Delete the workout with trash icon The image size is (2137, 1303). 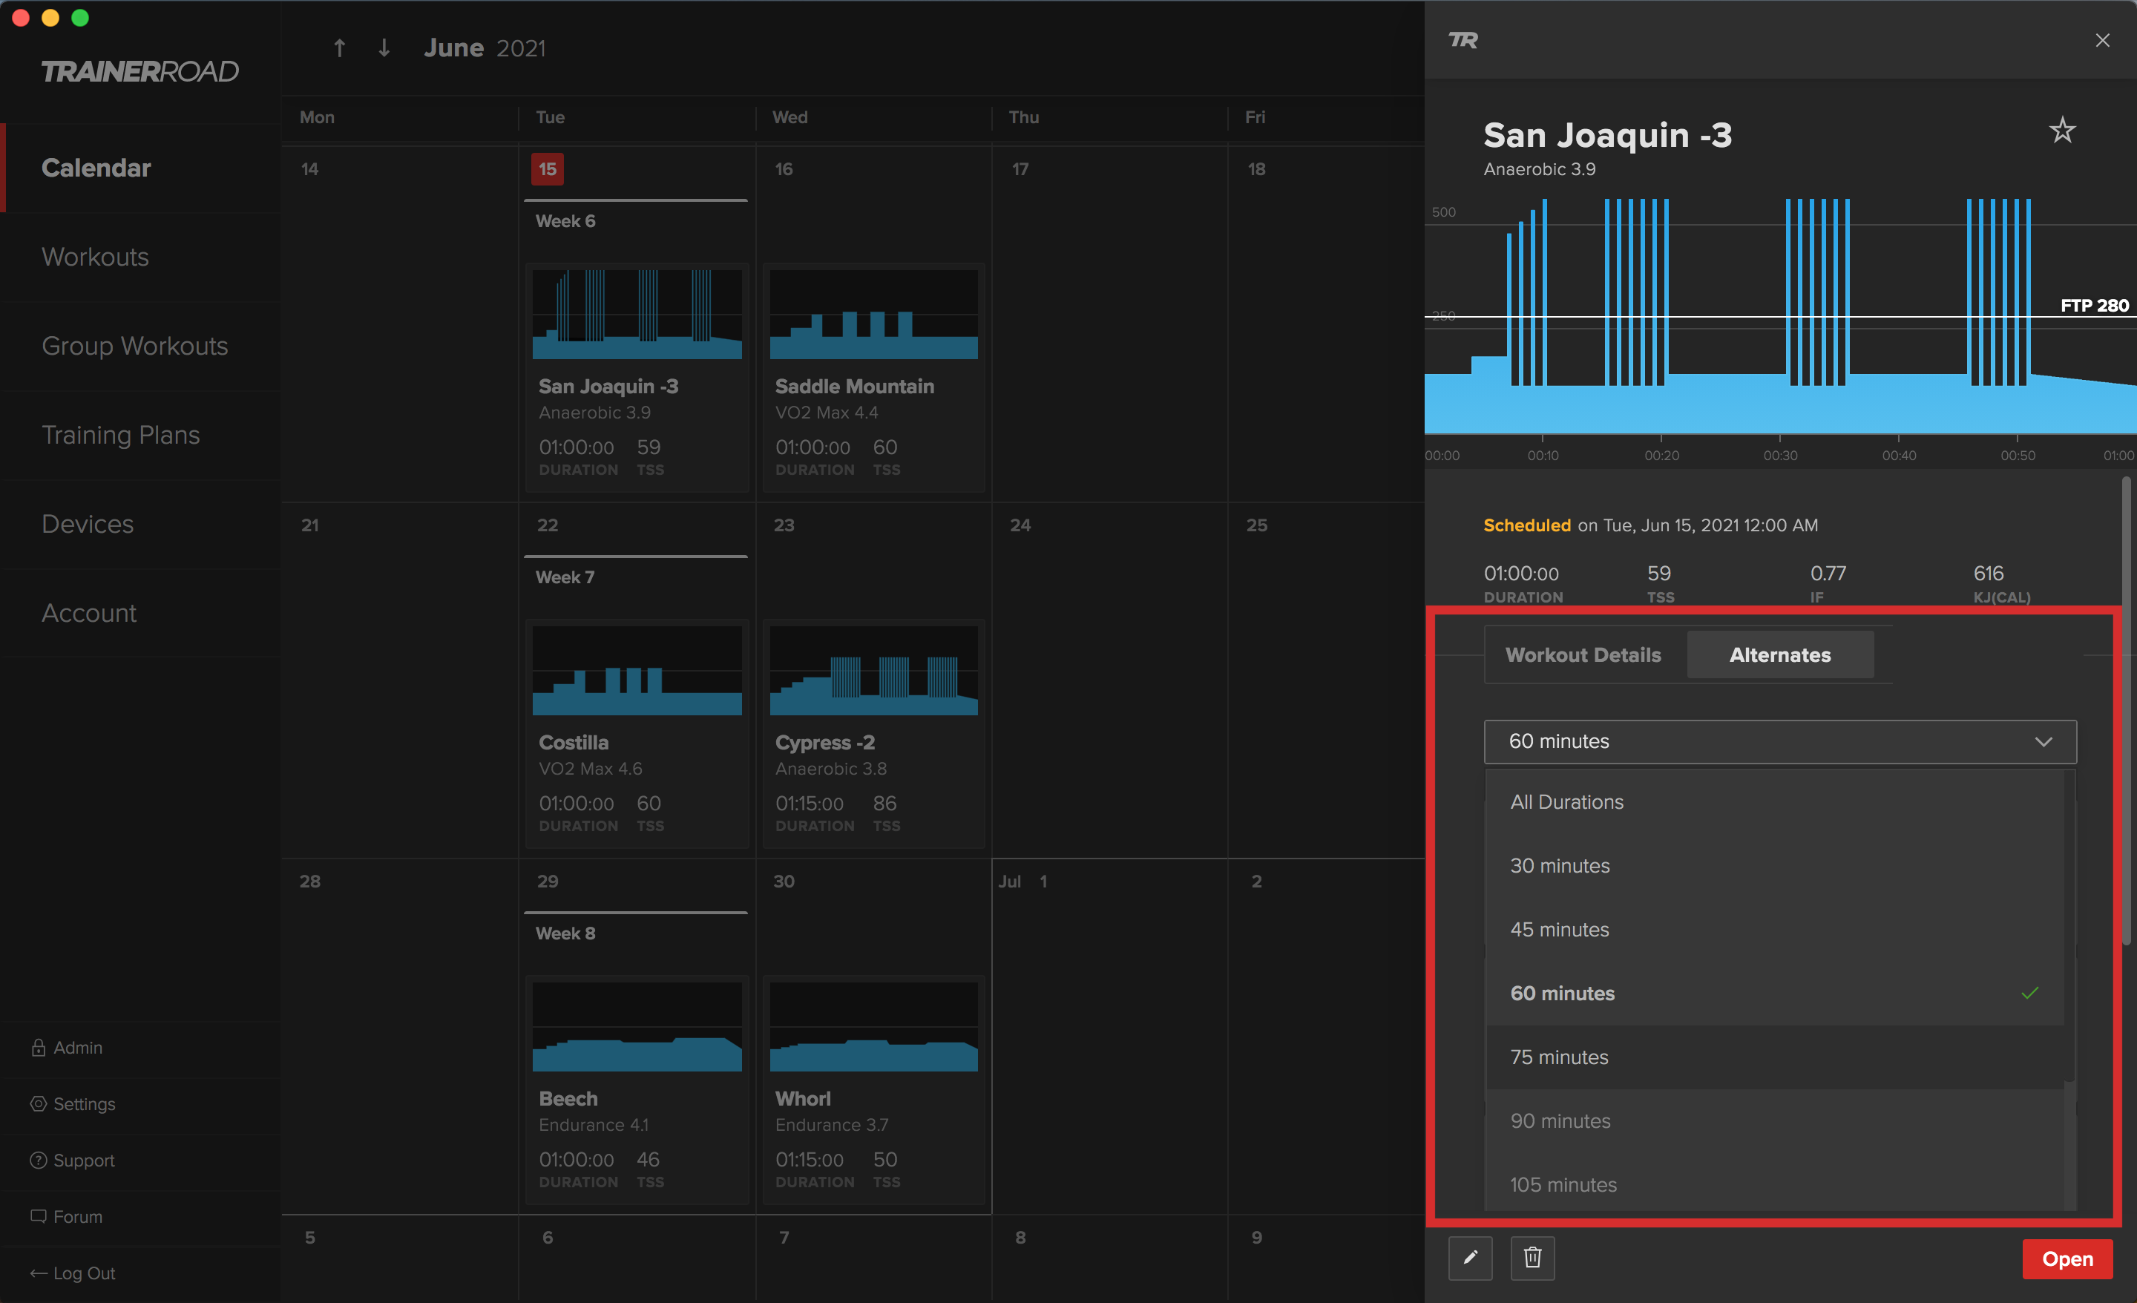click(x=1532, y=1258)
